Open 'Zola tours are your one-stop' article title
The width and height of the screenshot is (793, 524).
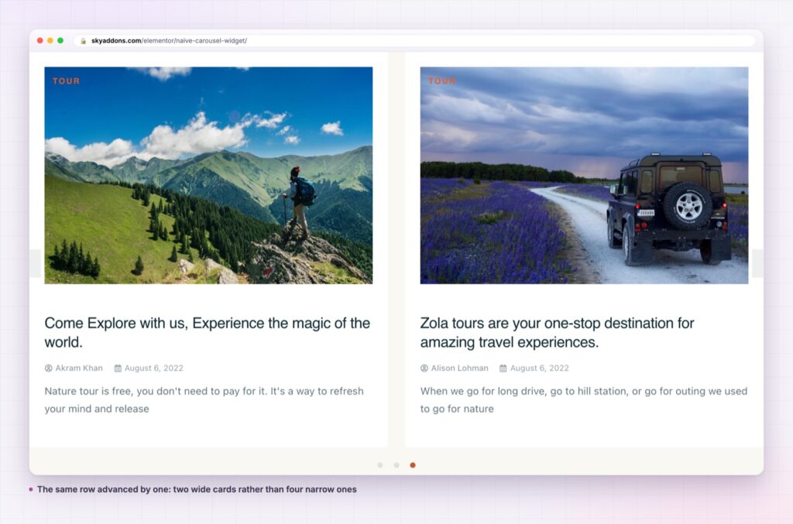click(558, 333)
